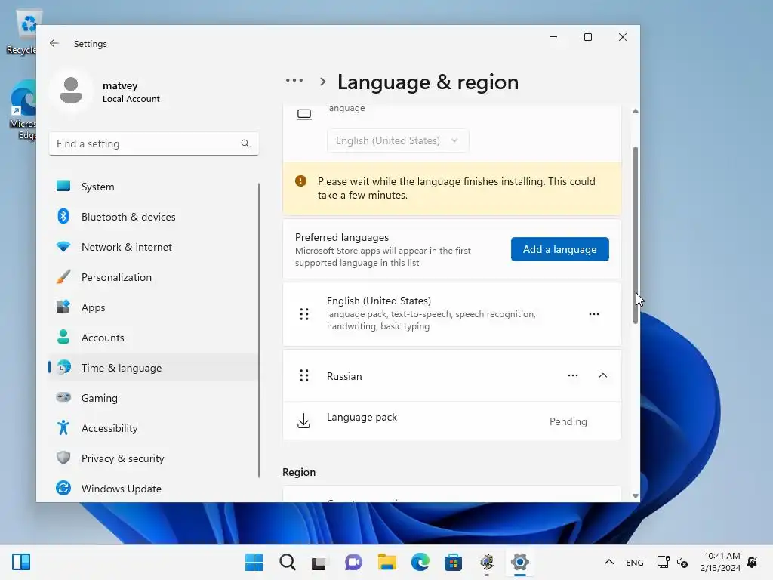Show hidden system tray icons
Viewport: 773px width, 580px height.
click(609, 562)
